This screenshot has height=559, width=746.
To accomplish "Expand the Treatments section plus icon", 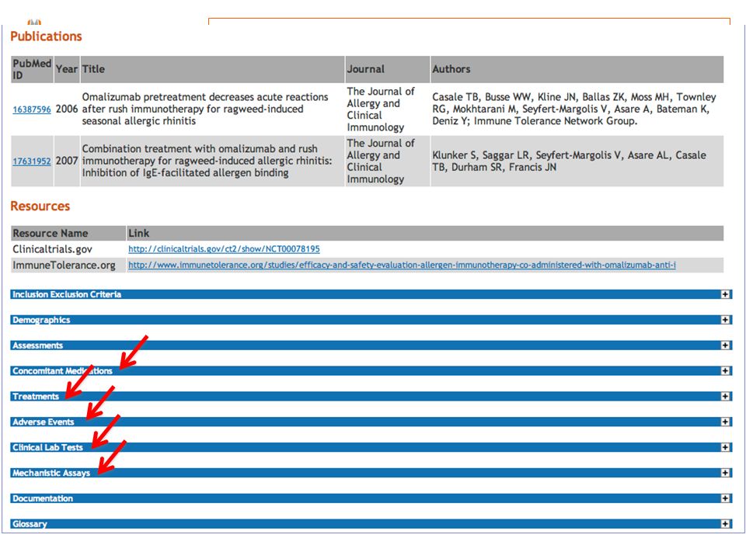I will (x=725, y=396).
